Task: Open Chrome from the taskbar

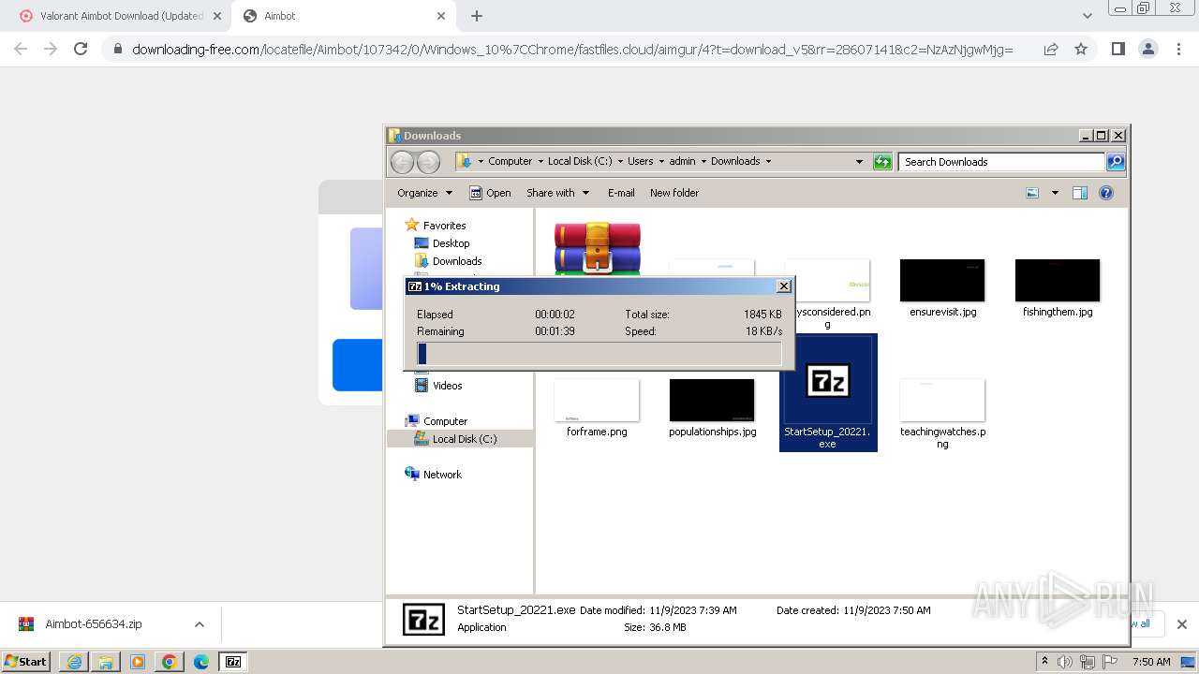Action: pos(170,662)
